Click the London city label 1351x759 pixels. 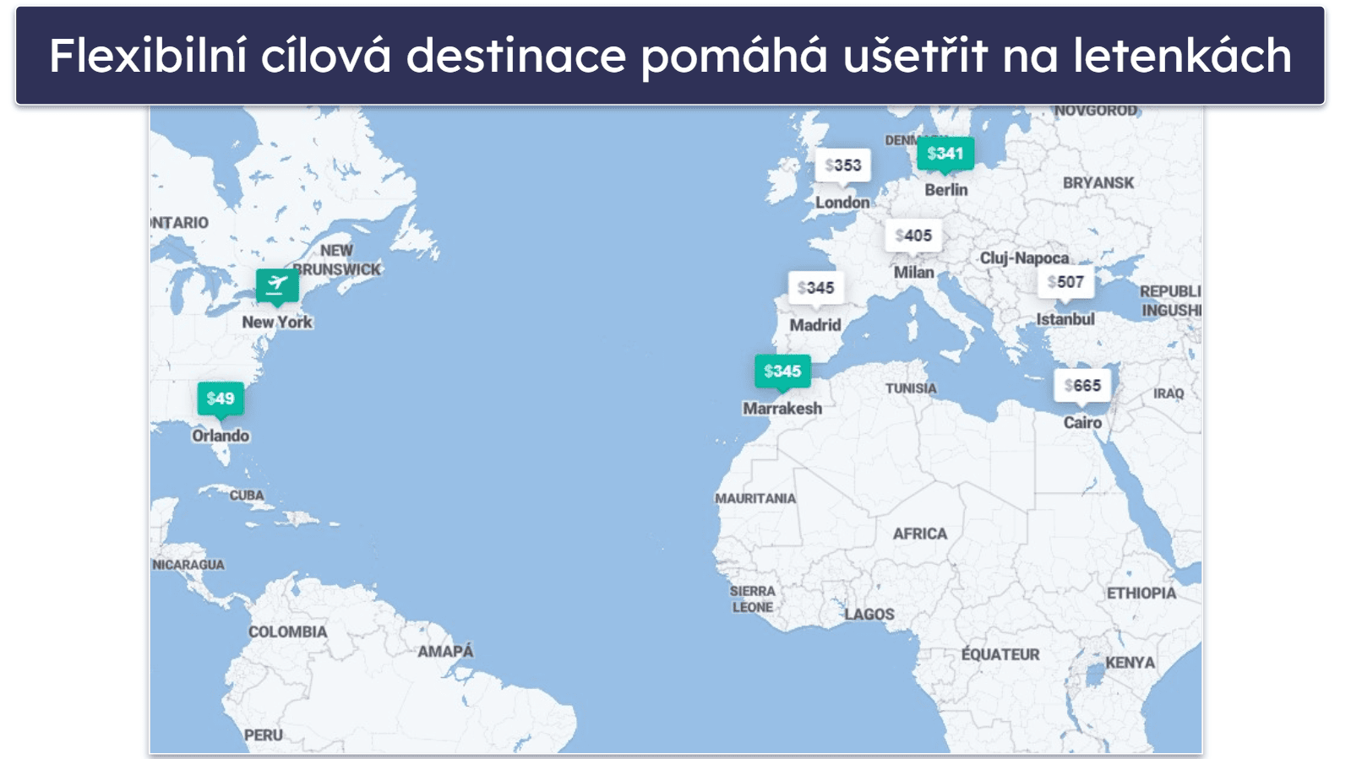click(x=842, y=203)
